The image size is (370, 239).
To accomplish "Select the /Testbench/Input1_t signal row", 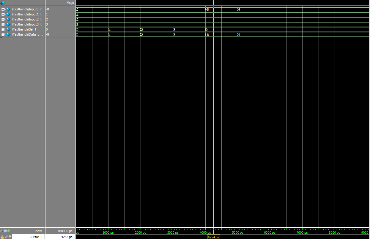I will pyautogui.click(x=23, y=14).
